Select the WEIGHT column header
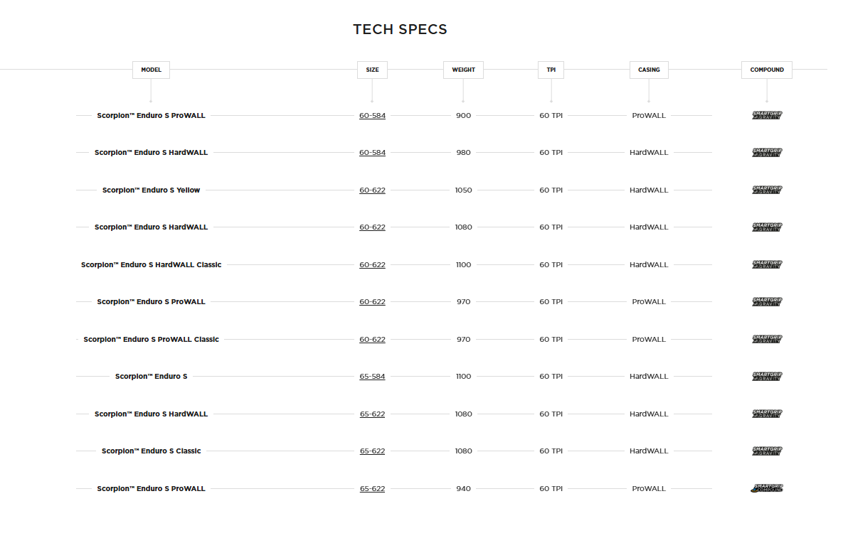This screenshot has height=538, width=848. pos(463,70)
